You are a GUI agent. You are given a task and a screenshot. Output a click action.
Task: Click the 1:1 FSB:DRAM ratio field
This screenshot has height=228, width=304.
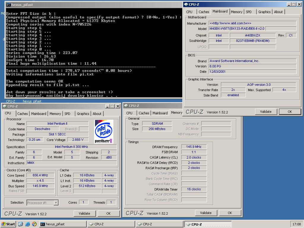(194, 152)
